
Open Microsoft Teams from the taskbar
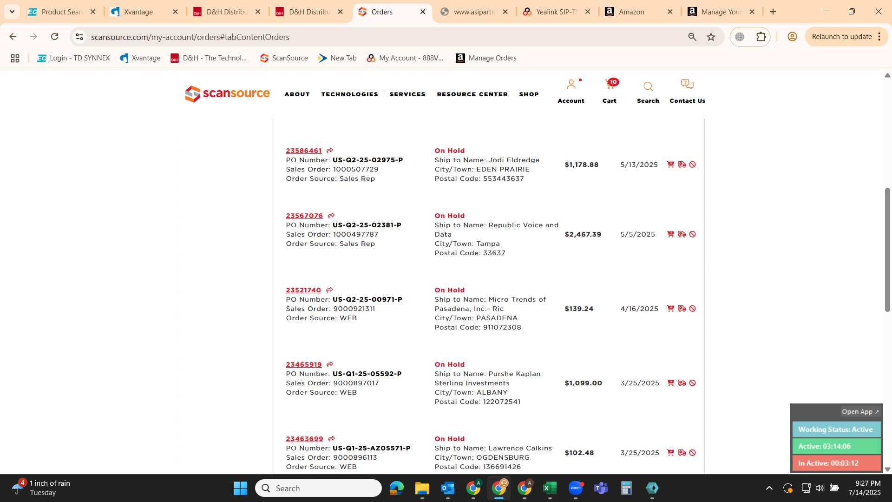coord(601,488)
